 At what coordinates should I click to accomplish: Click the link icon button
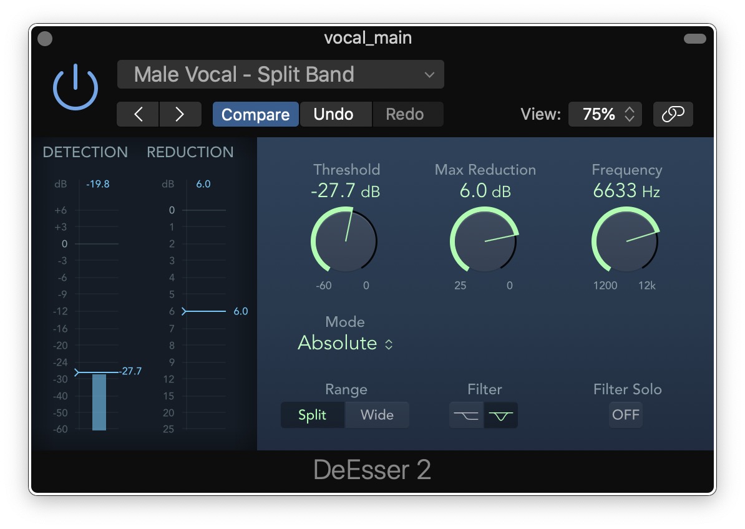click(673, 114)
